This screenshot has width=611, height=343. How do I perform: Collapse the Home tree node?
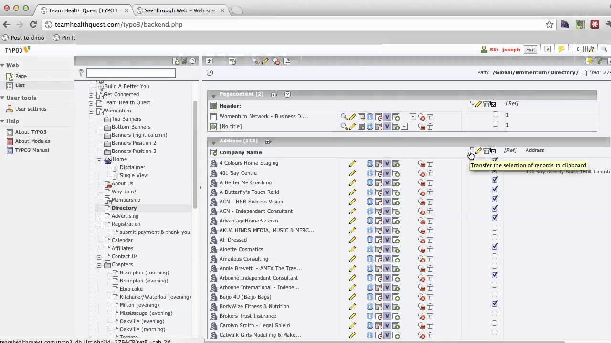[x=99, y=160]
